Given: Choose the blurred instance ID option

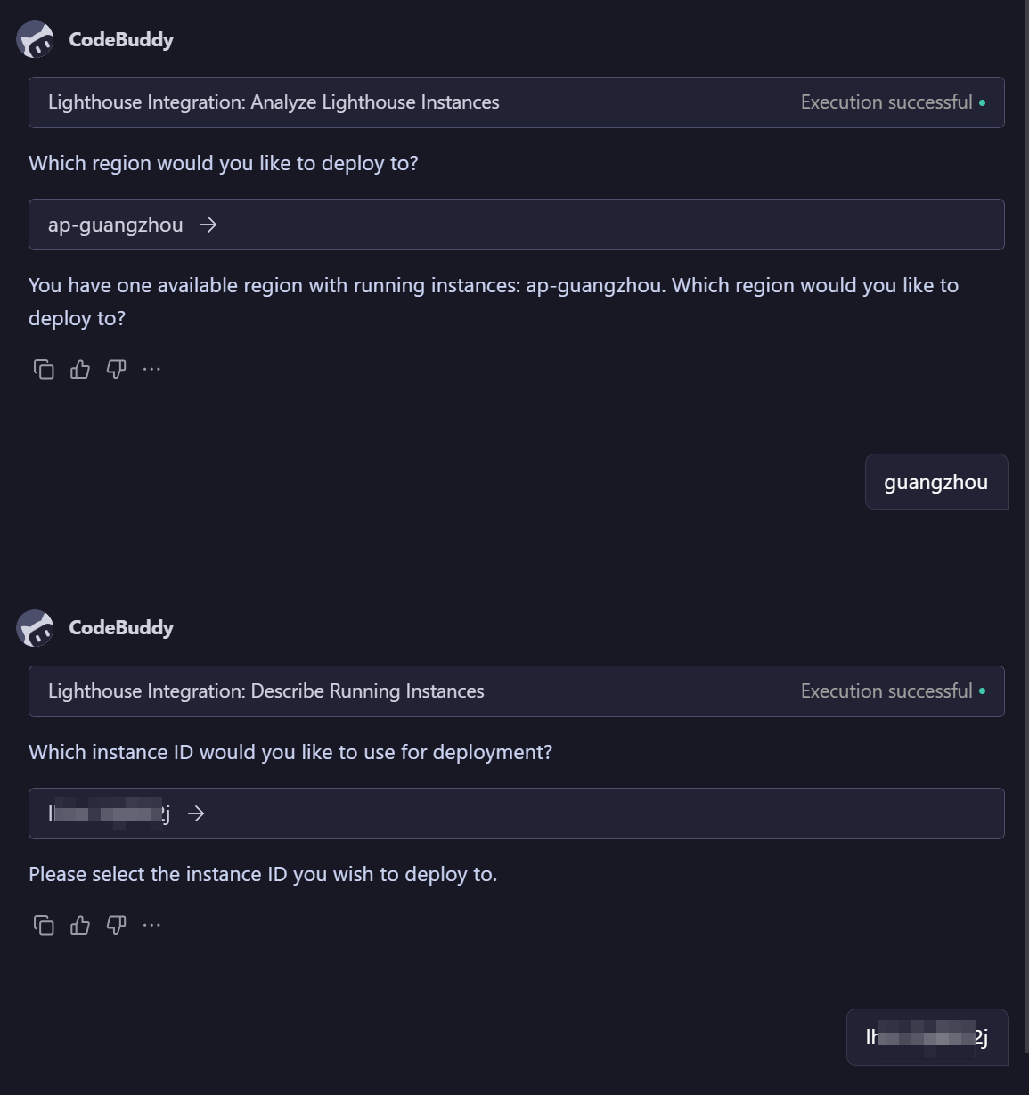Looking at the screenshot, I should [109, 813].
